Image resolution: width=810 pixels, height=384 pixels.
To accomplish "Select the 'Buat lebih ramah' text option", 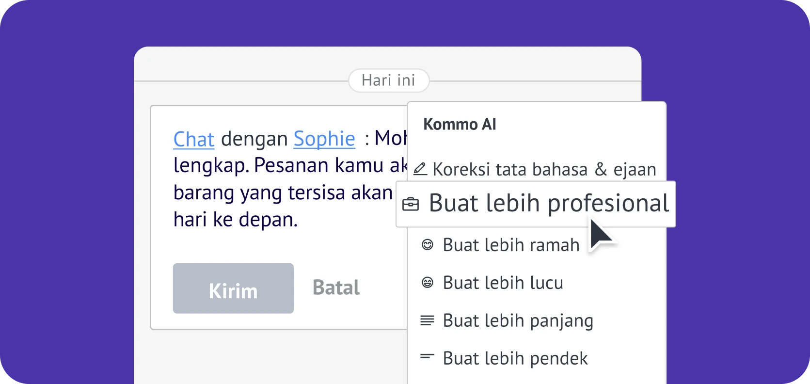I will (511, 245).
